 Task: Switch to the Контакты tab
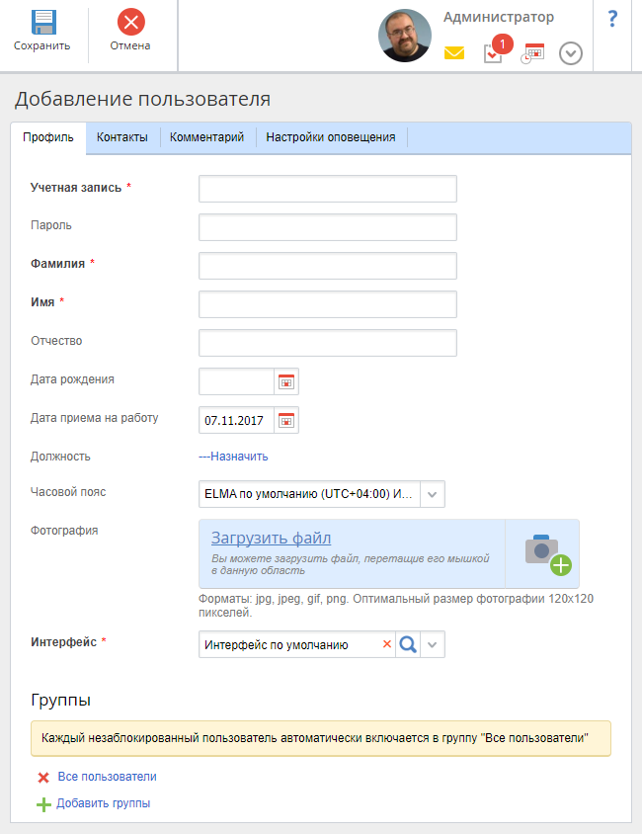122,137
